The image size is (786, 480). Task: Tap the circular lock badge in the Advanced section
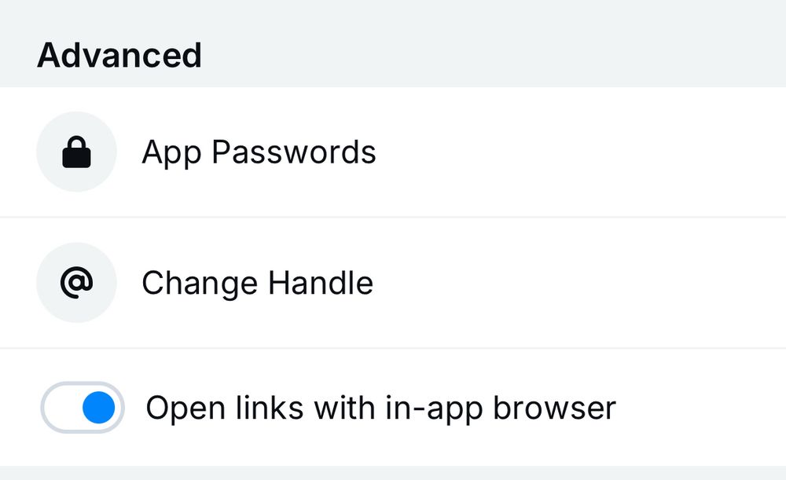pyautogui.click(x=76, y=152)
